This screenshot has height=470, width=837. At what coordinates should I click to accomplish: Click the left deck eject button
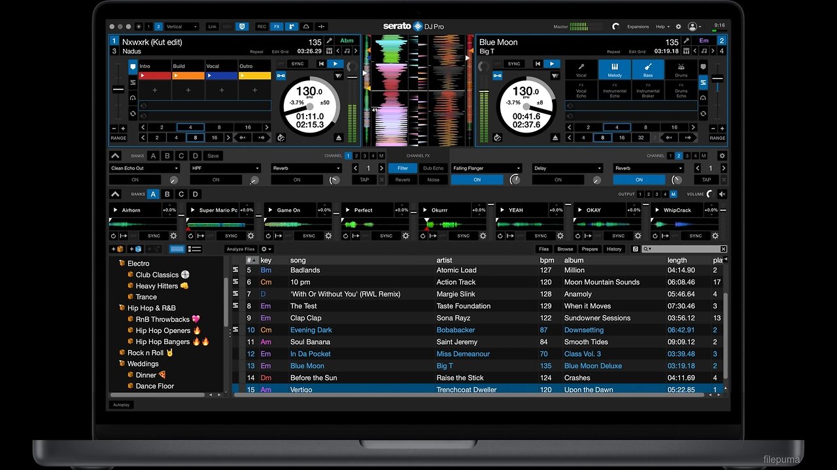(338, 138)
